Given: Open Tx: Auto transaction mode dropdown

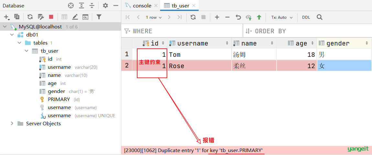Looking at the screenshot, I should click(x=282, y=17).
